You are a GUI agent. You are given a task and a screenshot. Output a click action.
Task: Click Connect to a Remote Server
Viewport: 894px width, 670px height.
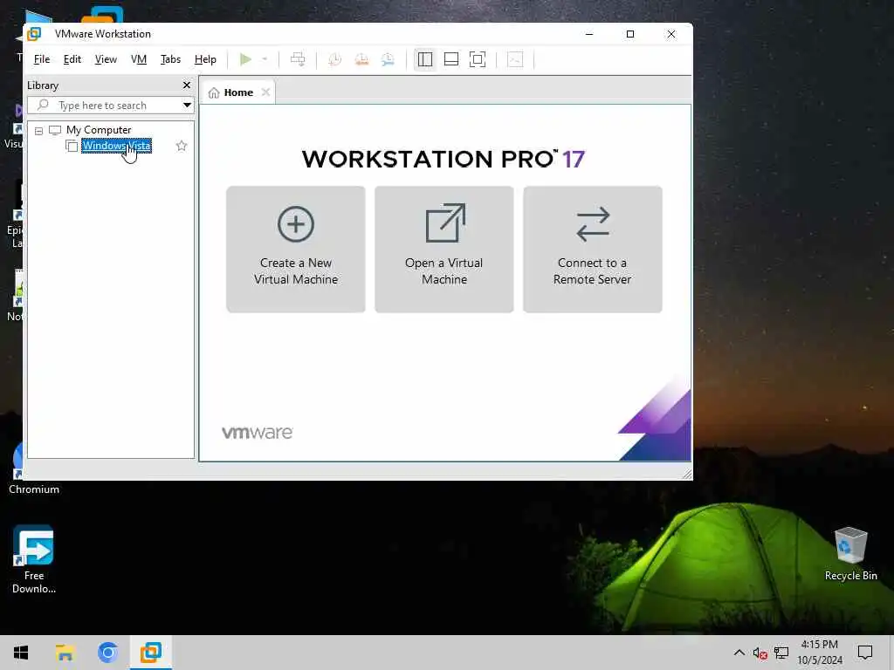point(593,249)
